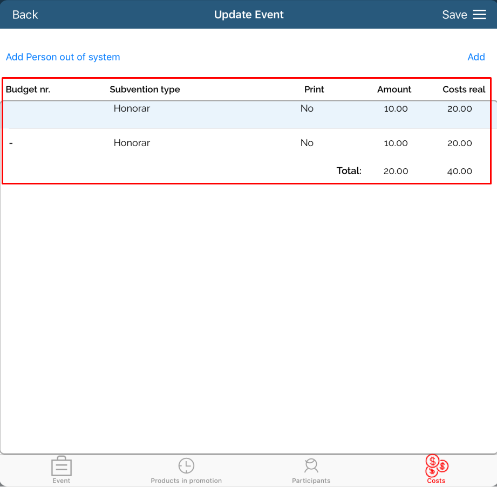Save the event update
The image size is (497, 487).
[x=454, y=15]
